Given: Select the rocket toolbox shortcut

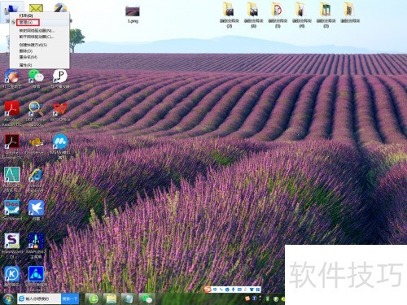Looking at the screenshot, I should (36, 246).
